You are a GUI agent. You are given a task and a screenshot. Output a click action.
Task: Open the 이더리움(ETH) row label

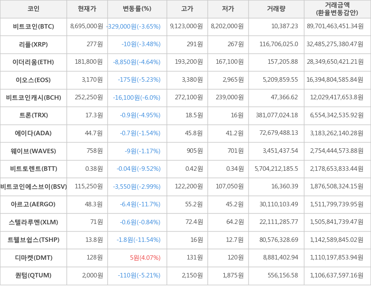[x=34, y=62]
